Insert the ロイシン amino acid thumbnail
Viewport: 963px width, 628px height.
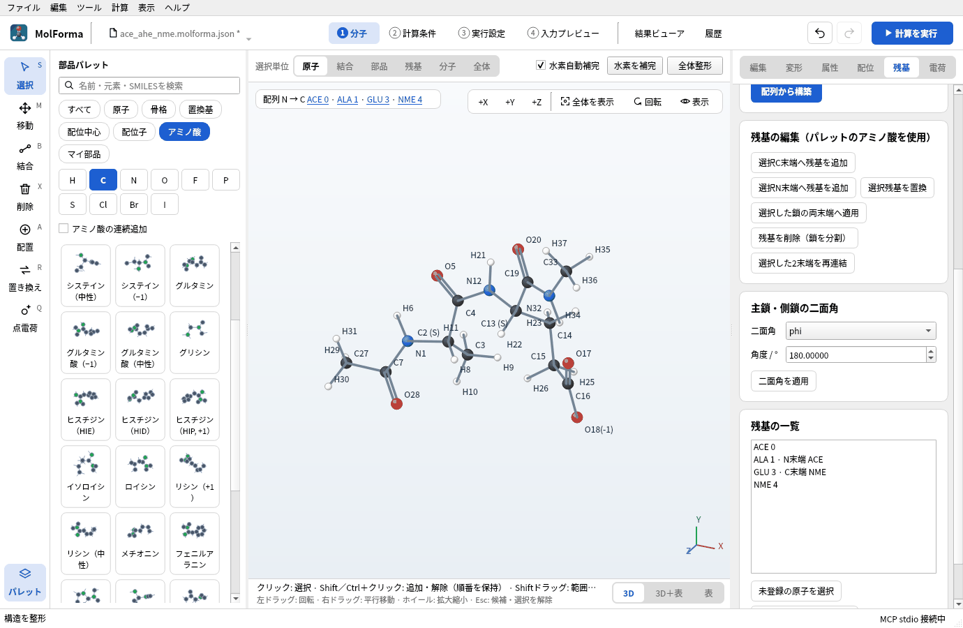140,476
